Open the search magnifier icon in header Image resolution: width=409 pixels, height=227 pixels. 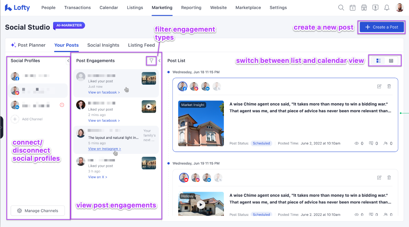[341, 8]
